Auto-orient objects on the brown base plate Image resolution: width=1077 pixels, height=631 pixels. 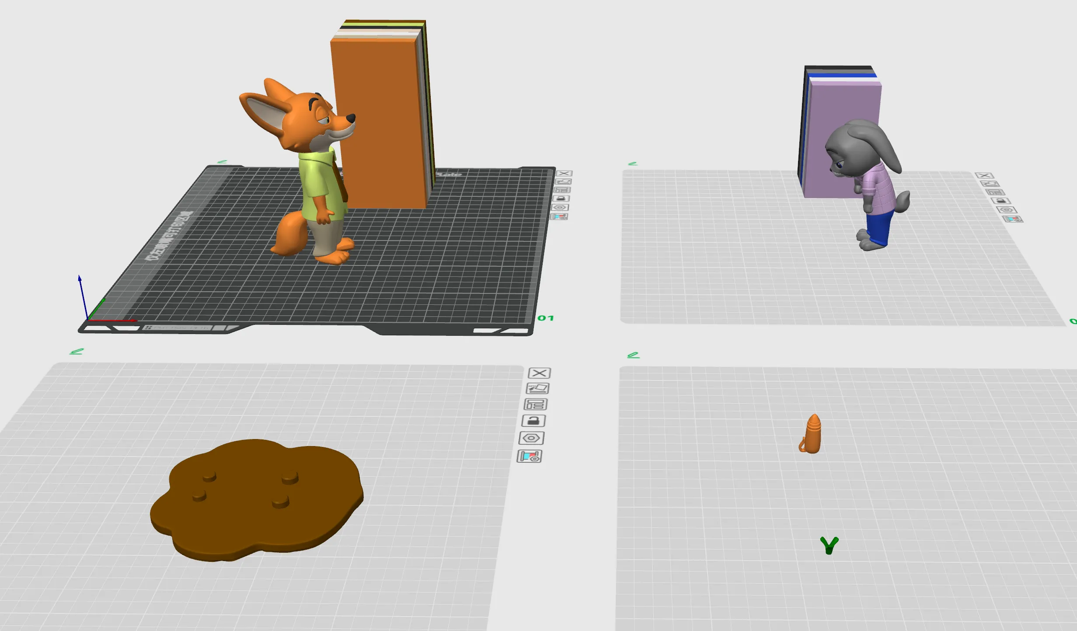[537, 388]
